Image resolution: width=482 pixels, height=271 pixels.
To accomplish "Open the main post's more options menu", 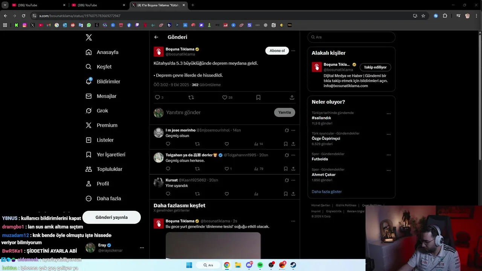I will coord(293,51).
